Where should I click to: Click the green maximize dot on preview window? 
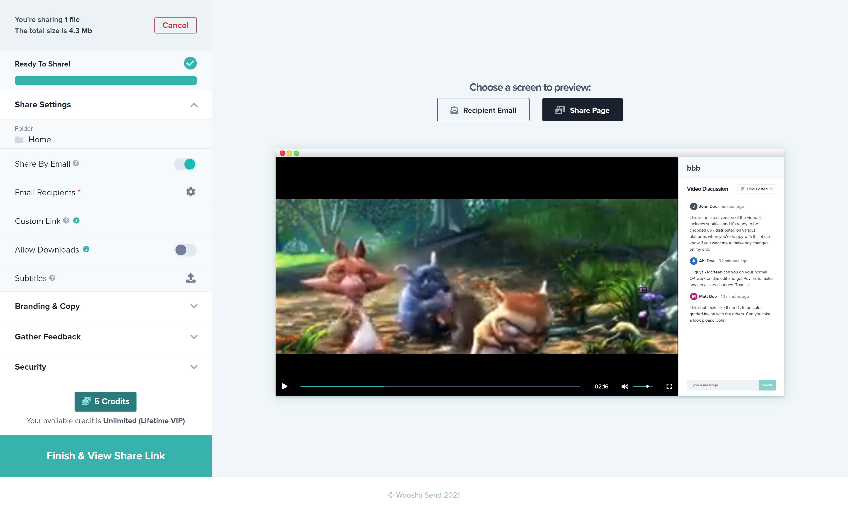click(x=296, y=153)
